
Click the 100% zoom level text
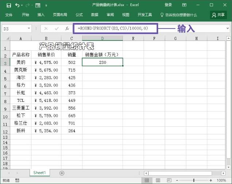coord(221,180)
